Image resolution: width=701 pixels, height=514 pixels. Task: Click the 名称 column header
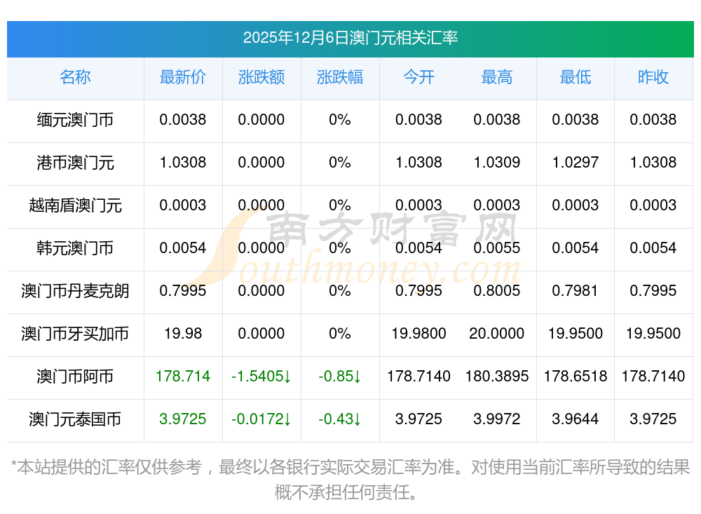click(x=75, y=77)
